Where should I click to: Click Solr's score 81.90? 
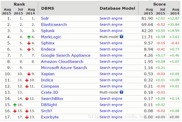147,18
